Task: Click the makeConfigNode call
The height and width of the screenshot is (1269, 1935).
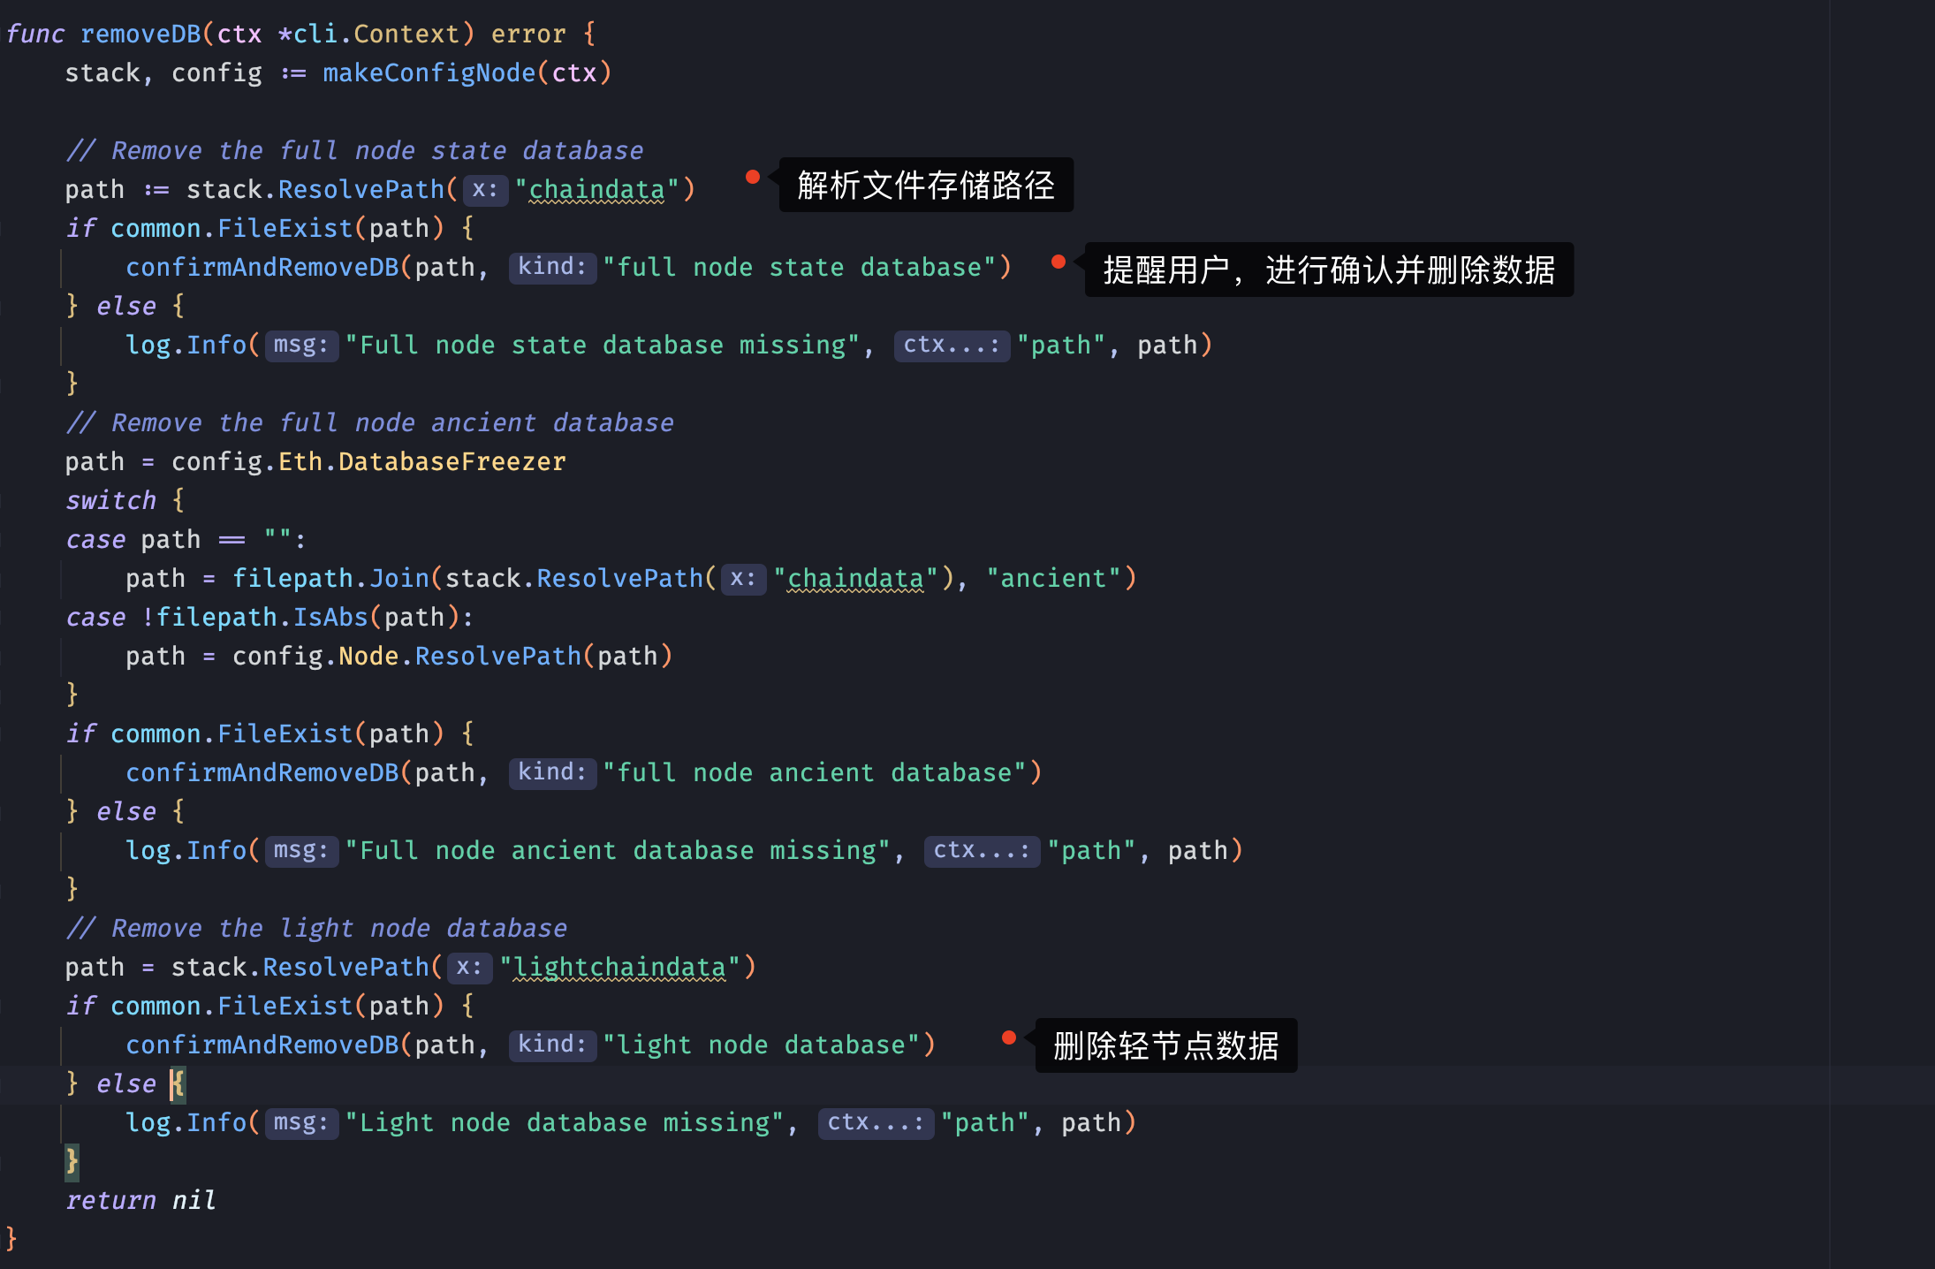Action: click(x=429, y=73)
